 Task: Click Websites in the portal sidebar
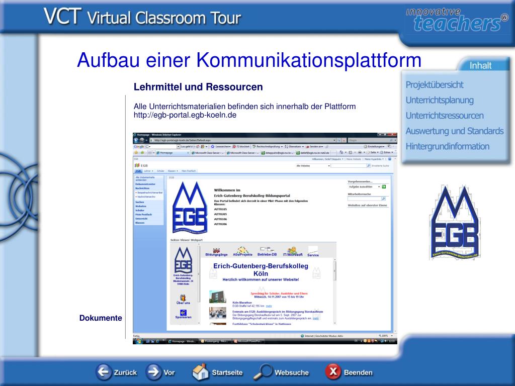(x=141, y=206)
